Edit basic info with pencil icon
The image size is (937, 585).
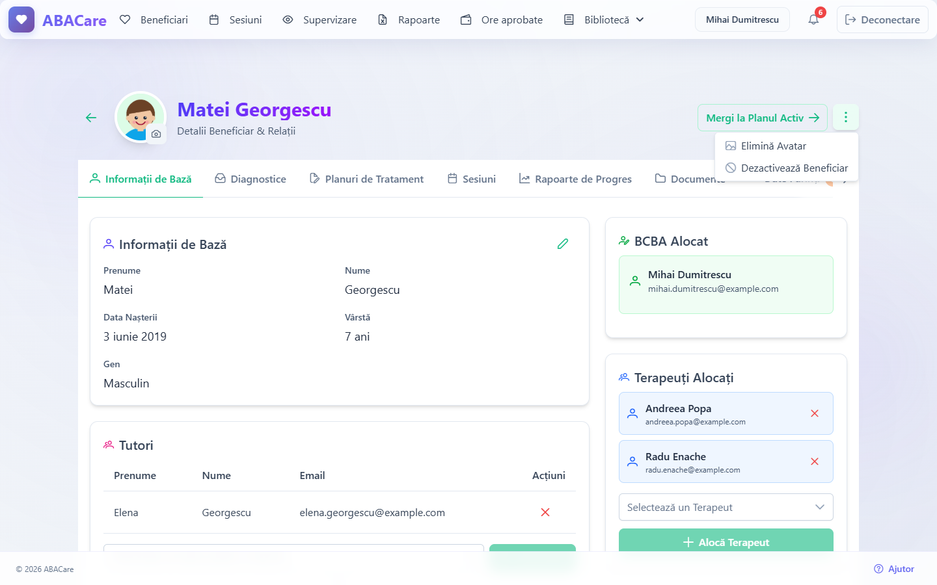tap(563, 244)
